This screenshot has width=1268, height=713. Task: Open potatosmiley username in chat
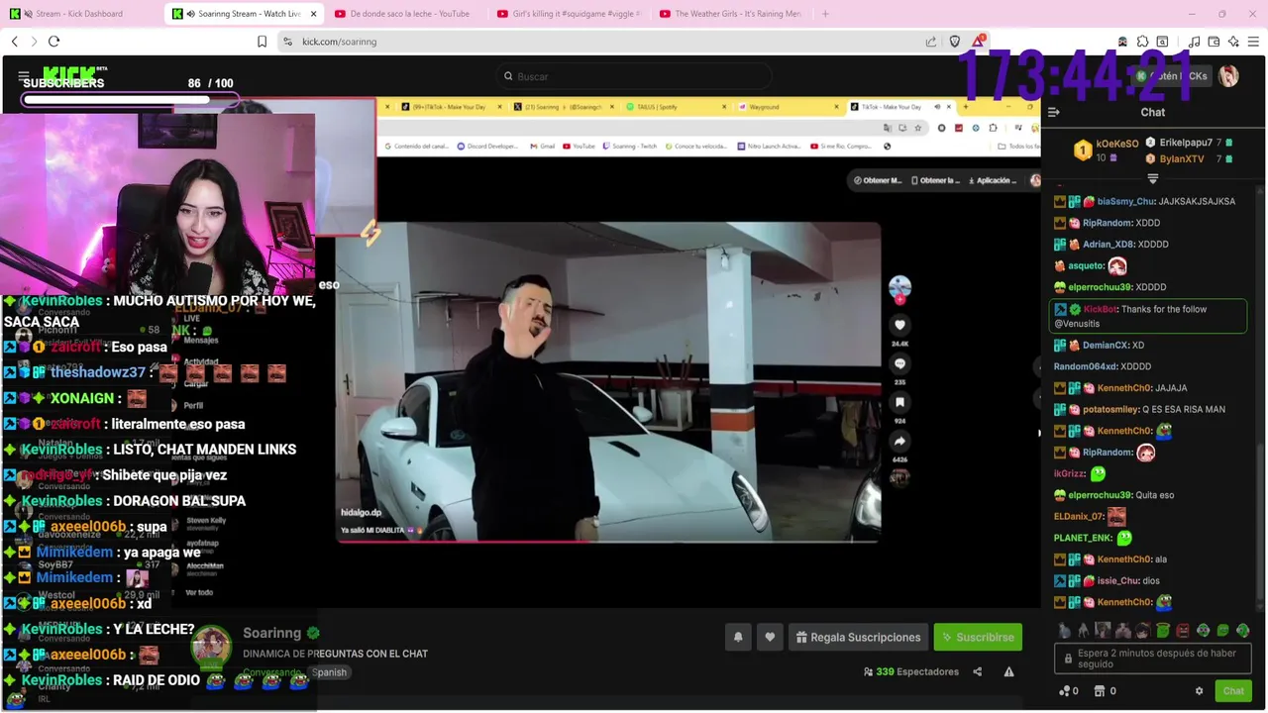click(x=1110, y=409)
